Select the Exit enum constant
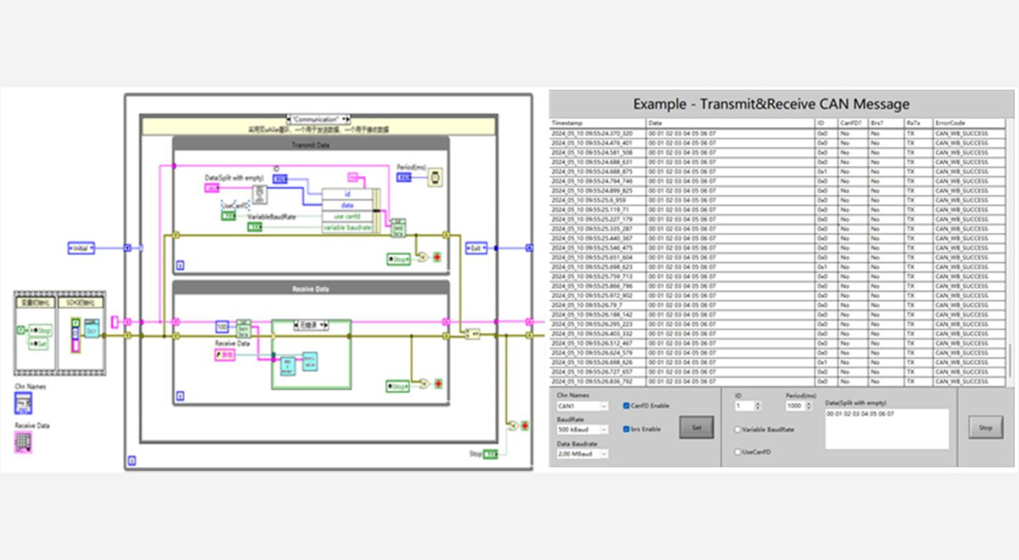This screenshot has height=560, width=1019. tap(476, 248)
